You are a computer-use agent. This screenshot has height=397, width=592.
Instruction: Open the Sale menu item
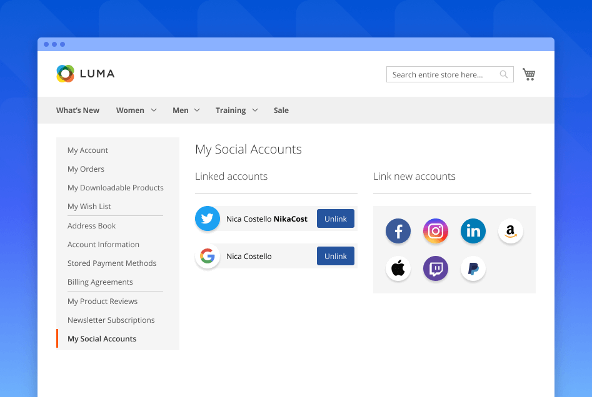281,110
